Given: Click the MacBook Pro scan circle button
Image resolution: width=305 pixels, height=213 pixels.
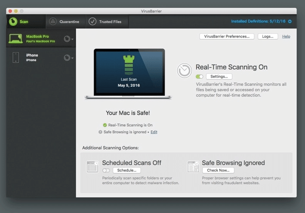Looking at the screenshot, I should (67, 39).
